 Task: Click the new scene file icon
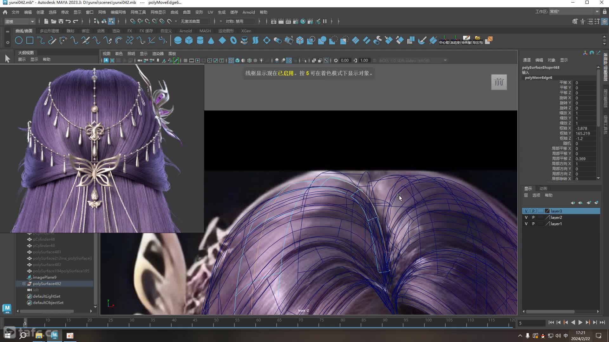tap(46, 21)
